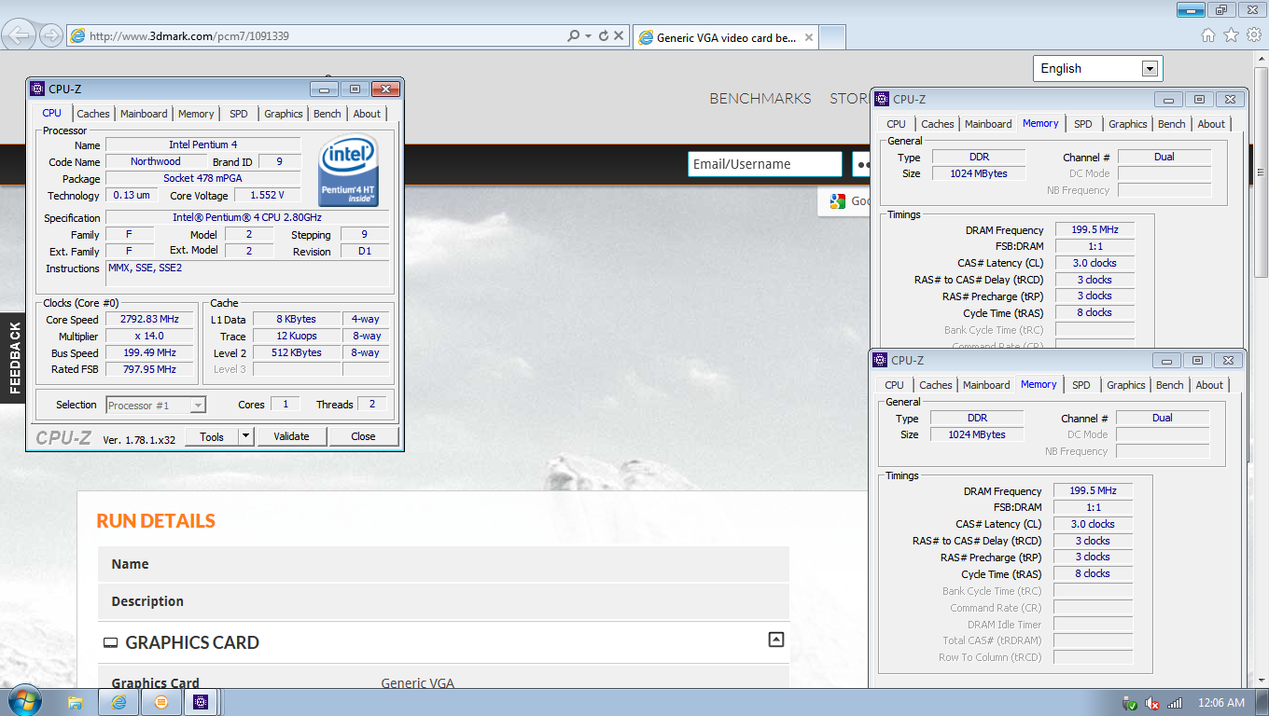Click the Multiplier x 14.0 value
Image resolution: width=1269 pixels, height=716 pixels.
tap(149, 336)
